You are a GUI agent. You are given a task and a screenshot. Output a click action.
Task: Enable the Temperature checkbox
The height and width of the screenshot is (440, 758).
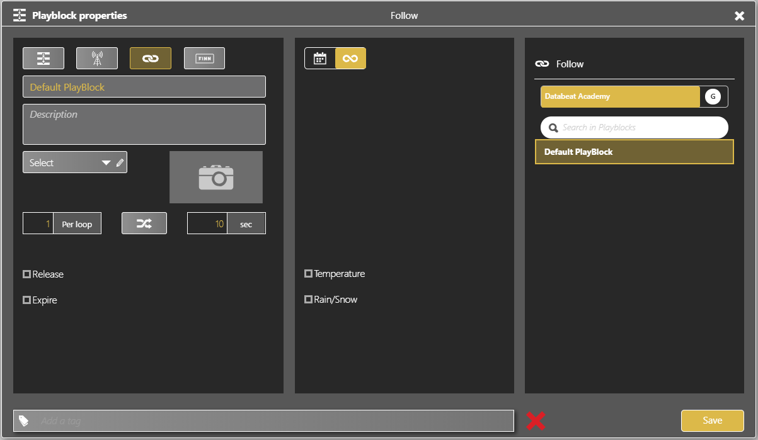click(308, 274)
